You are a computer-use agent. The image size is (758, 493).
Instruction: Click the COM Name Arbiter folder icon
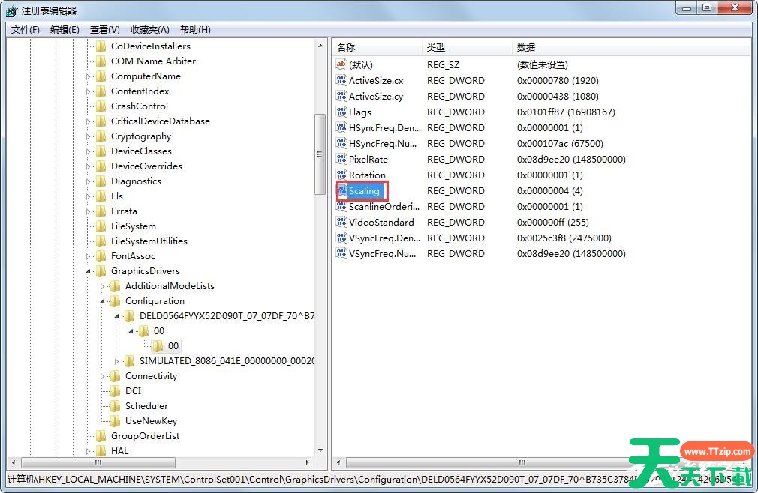[x=101, y=61]
